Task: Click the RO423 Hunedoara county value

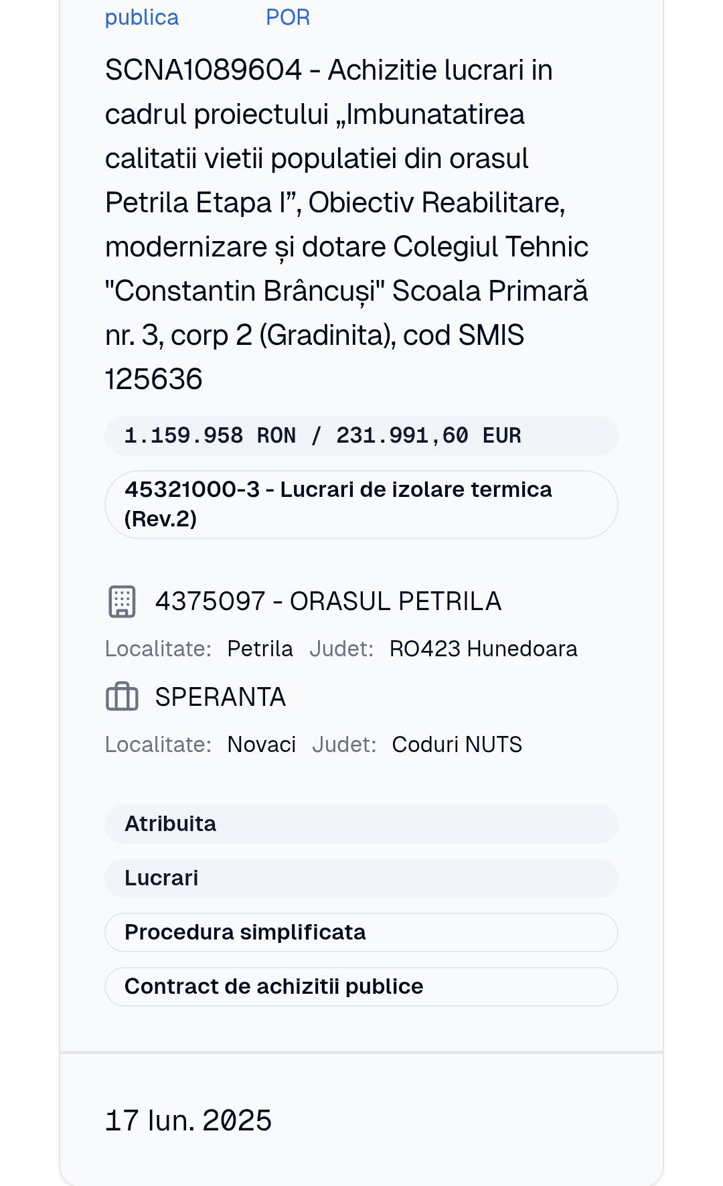Action: click(x=483, y=649)
